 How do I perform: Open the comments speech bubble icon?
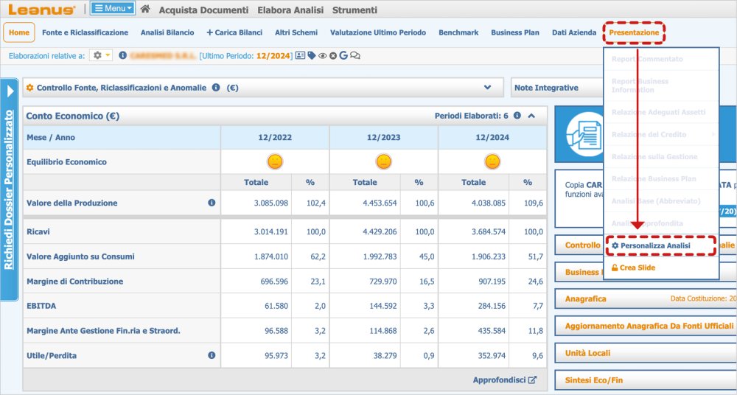click(355, 55)
